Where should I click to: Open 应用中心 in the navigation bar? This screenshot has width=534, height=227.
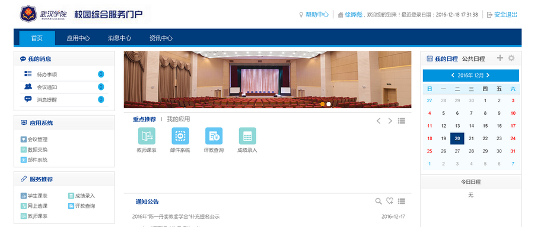(78, 38)
